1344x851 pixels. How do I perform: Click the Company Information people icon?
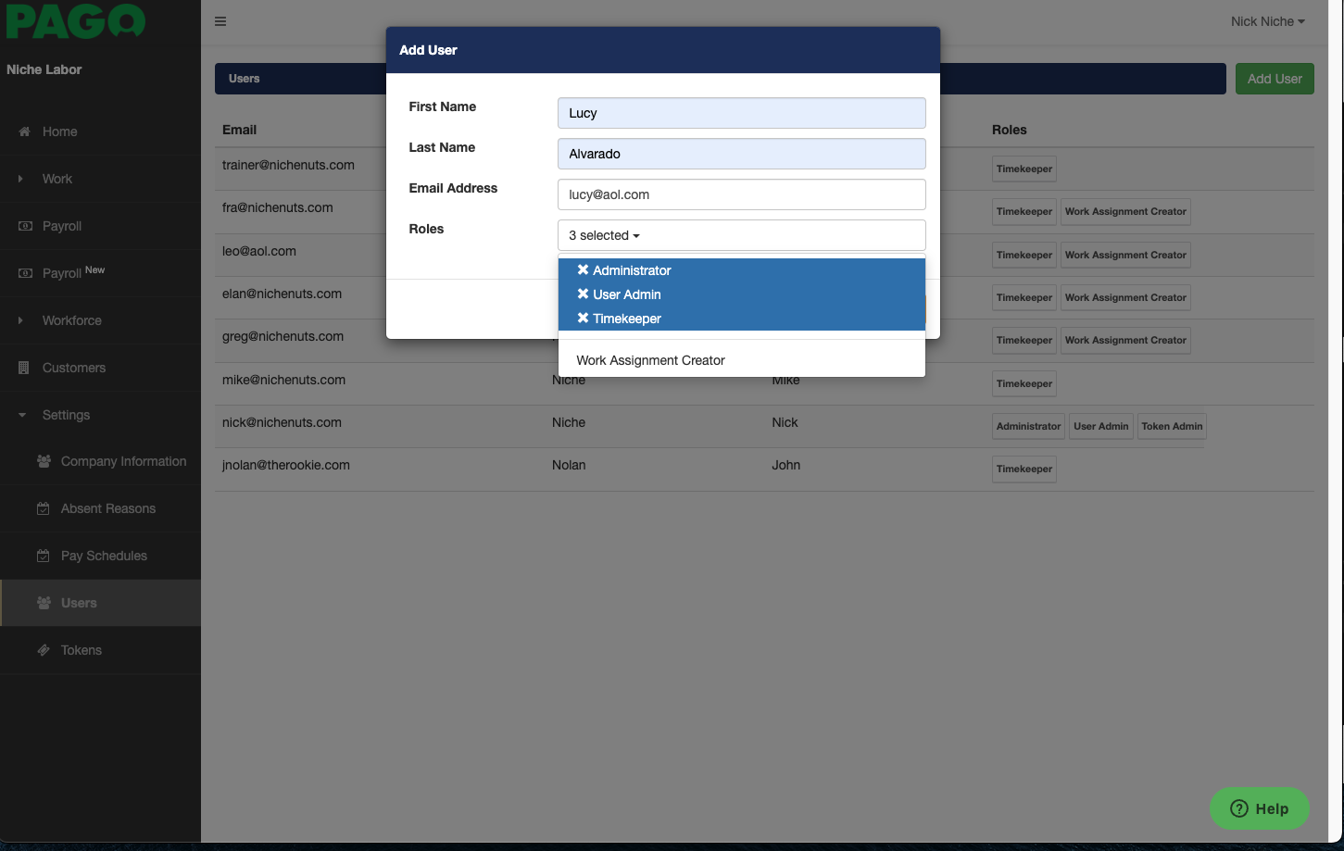(x=44, y=461)
